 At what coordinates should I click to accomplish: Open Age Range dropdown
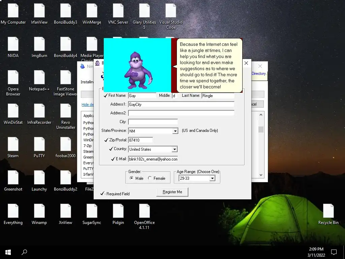tap(212, 178)
